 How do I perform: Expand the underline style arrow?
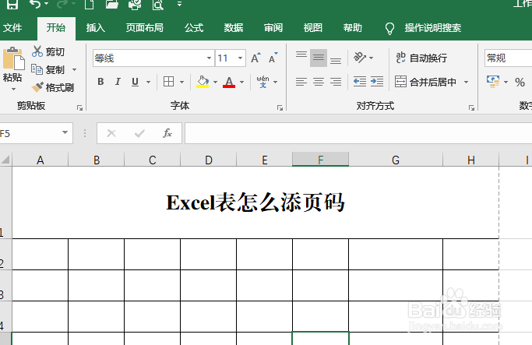(x=148, y=82)
